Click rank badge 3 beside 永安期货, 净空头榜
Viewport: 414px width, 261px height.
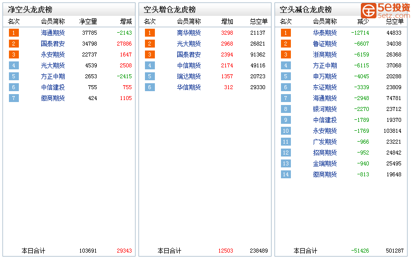coord(14,54)
